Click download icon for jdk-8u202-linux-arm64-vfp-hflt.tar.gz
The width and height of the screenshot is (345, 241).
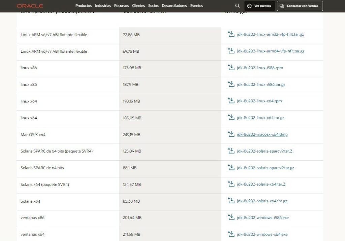click(x=231, y=51)
